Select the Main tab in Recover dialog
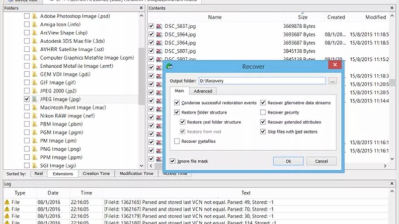The image size is (399, 224). 179,91
